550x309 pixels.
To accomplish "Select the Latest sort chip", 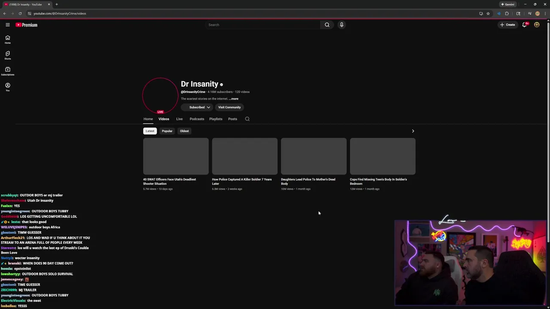I will pyautogui.click(x=150, y=131).
